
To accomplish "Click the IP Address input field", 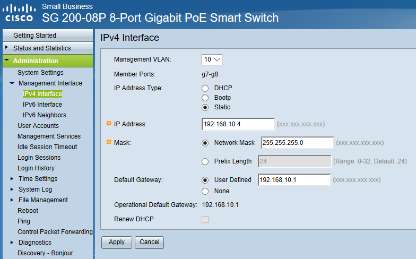I will click(x=238, y=124).
